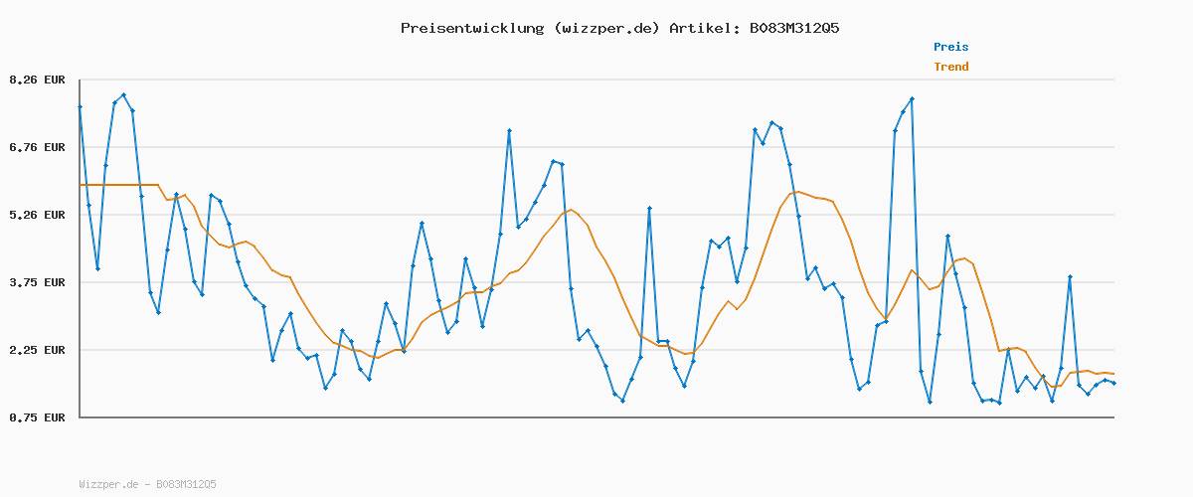Click the first blue data point at left edge

point(80,106)
